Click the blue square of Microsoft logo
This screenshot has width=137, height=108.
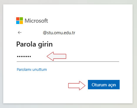(x=18, y=22)
